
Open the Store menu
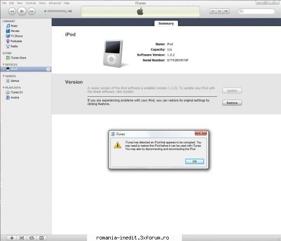(42, 3)
